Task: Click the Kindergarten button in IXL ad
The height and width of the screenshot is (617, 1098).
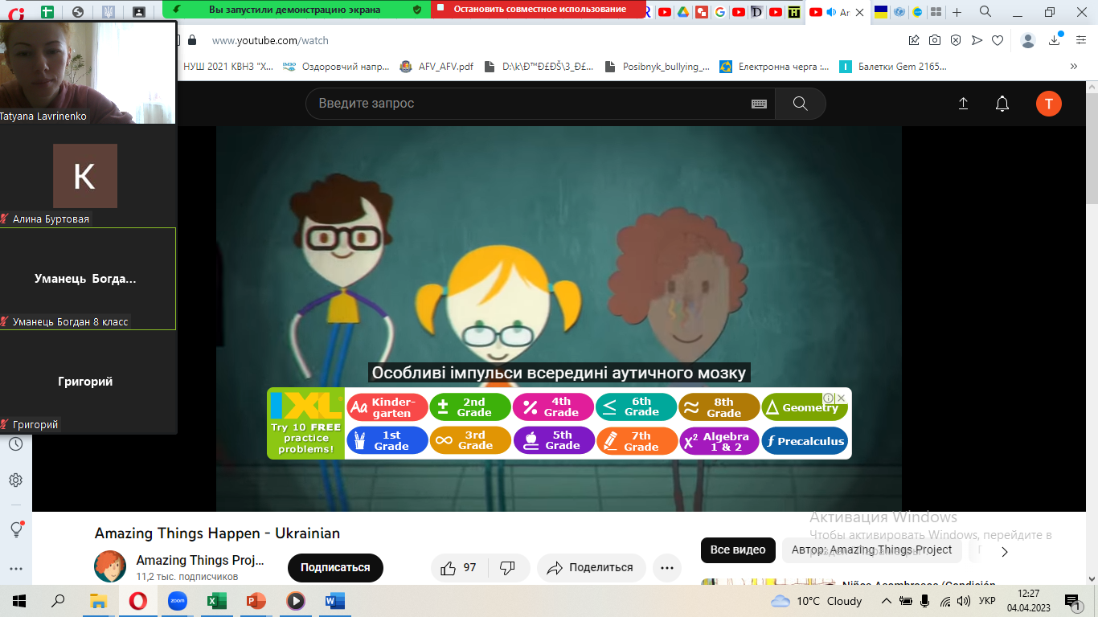Action: pyautogui.click(x=386, y=407)
